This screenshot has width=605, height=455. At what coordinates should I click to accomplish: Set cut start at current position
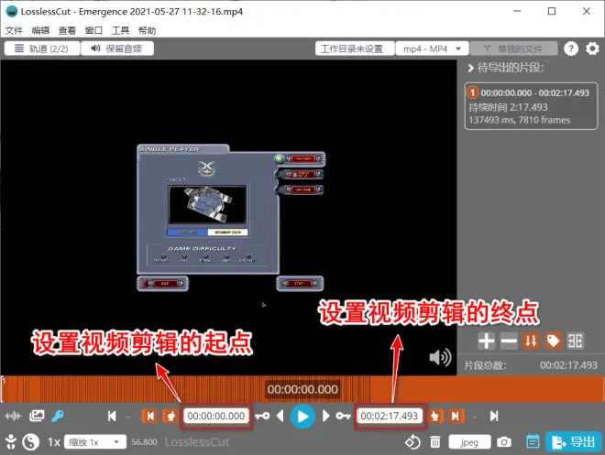(170, 416)
